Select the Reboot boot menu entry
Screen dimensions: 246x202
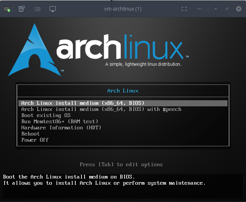coord(30,134)
